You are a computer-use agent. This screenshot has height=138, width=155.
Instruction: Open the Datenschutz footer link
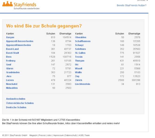pos(71,135)
